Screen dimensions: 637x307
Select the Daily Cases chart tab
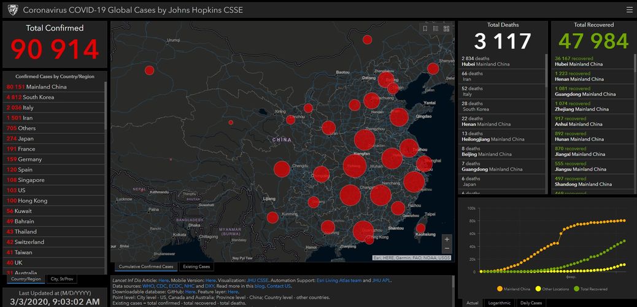pos(531,303)
